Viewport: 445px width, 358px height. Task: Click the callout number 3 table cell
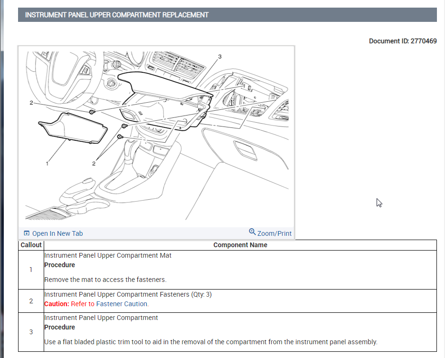coord(31,332)
